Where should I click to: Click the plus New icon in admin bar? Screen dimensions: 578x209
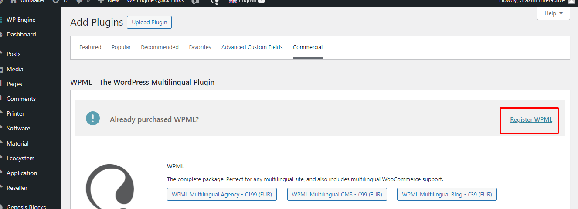click(101, 1)
